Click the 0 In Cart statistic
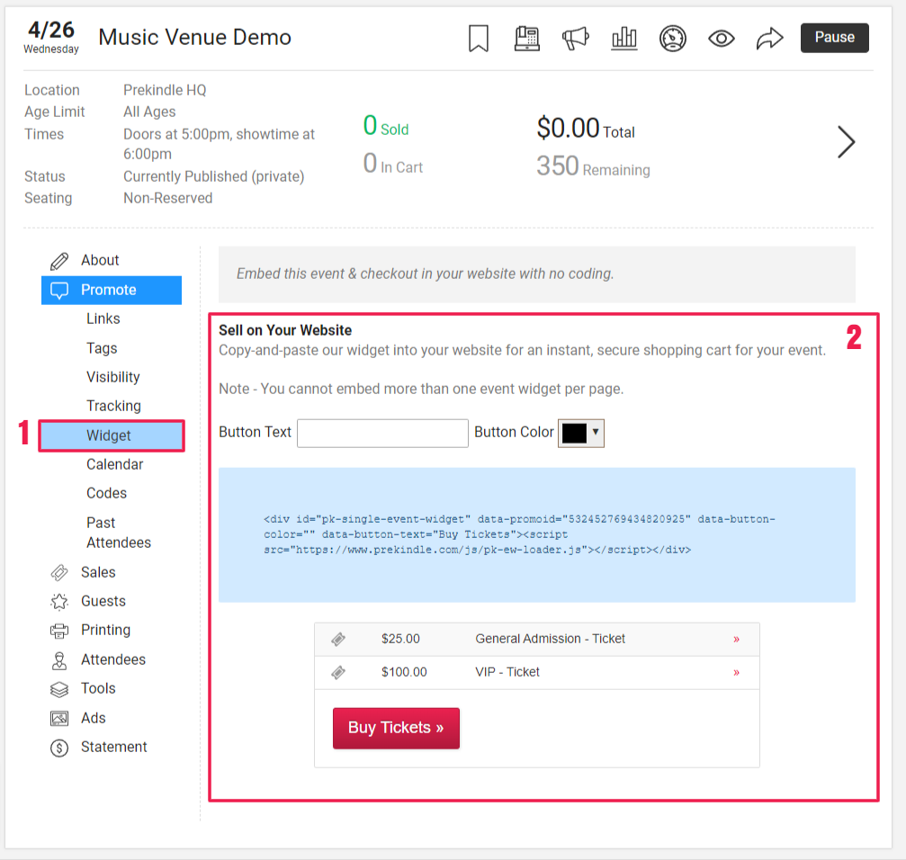906x860 pixels. [x=393, y=164]
